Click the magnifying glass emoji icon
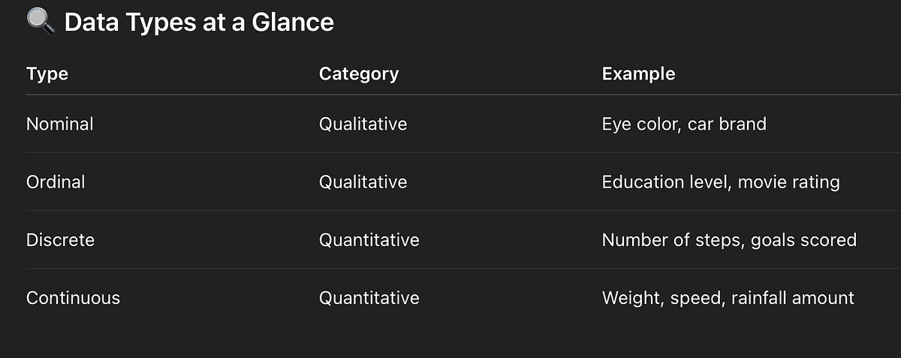 point(41,22)
